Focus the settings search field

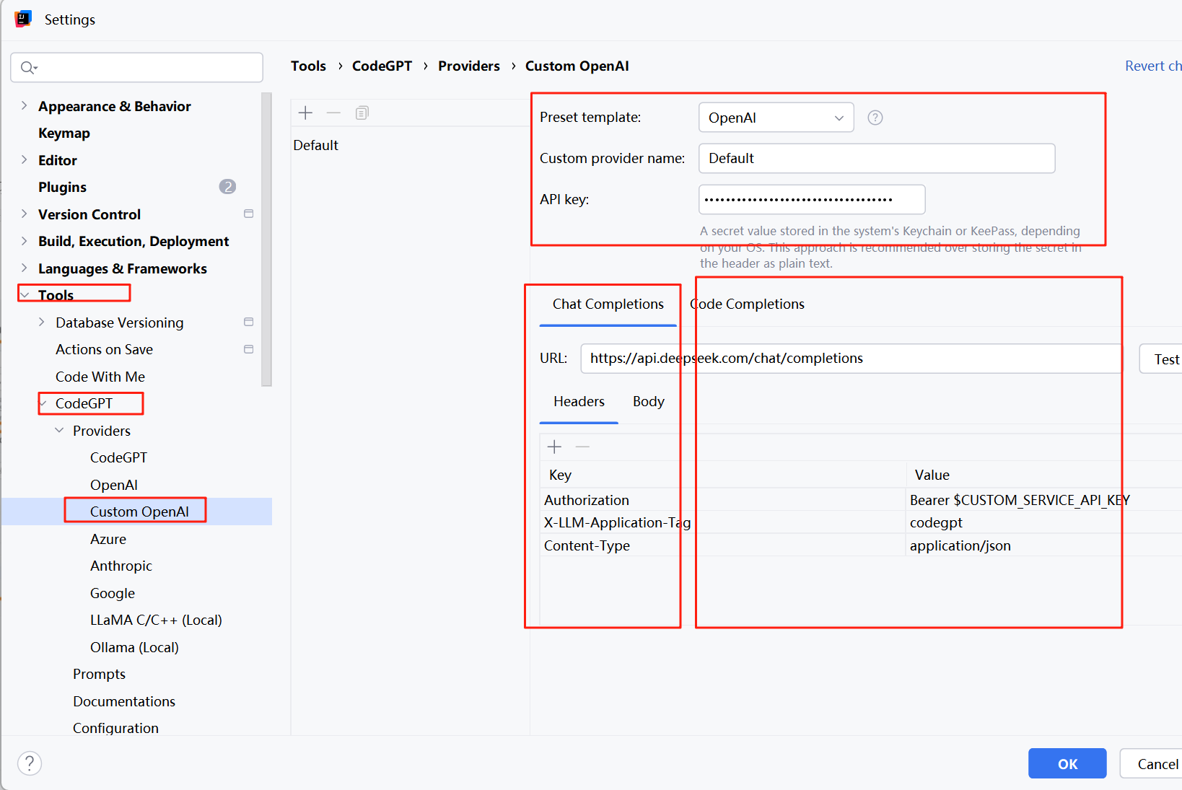click(136, 68)
